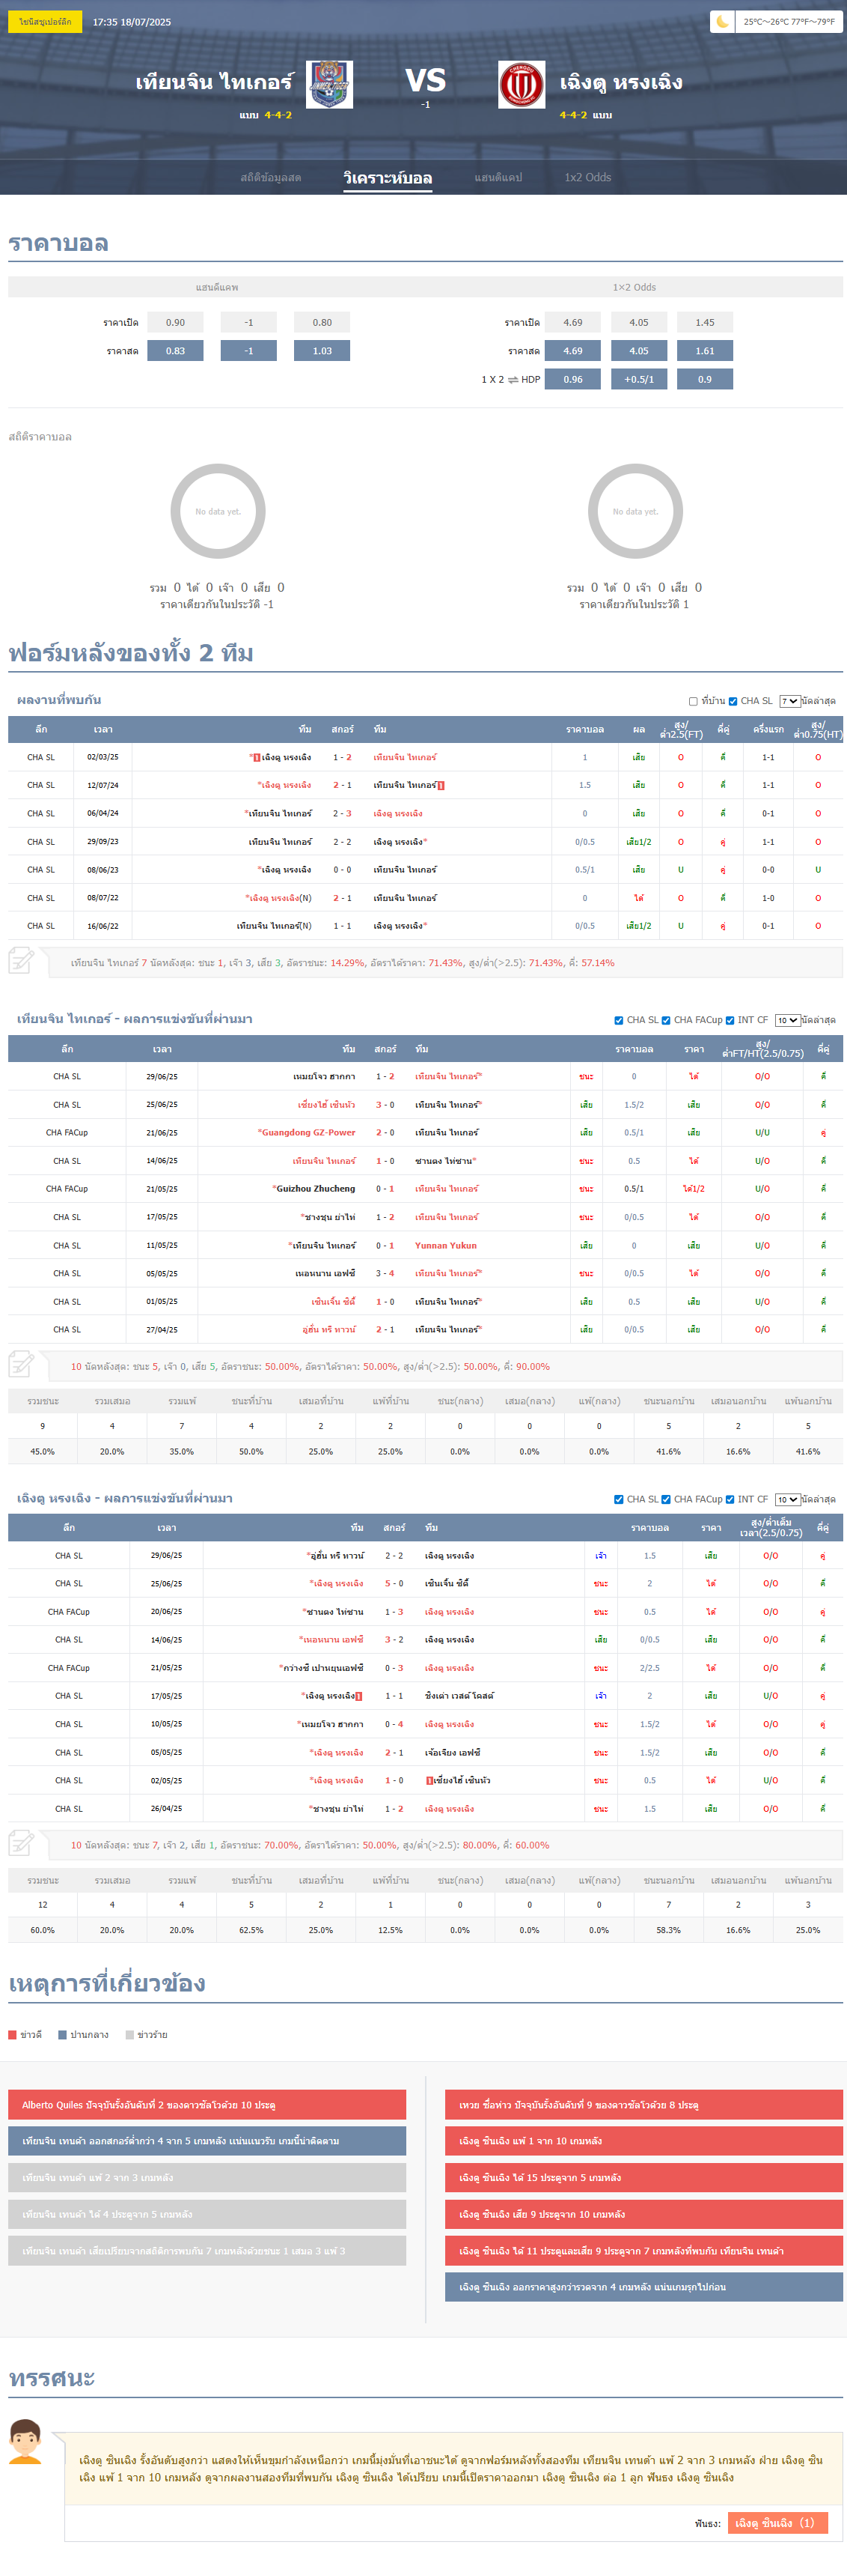Click the Tianjin Tiger team logo
The image size is (847, 2551).
click(x=329, y=84)
